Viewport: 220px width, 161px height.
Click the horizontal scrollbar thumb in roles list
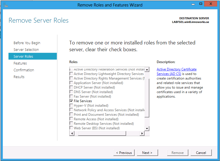[x=102, y=133]
